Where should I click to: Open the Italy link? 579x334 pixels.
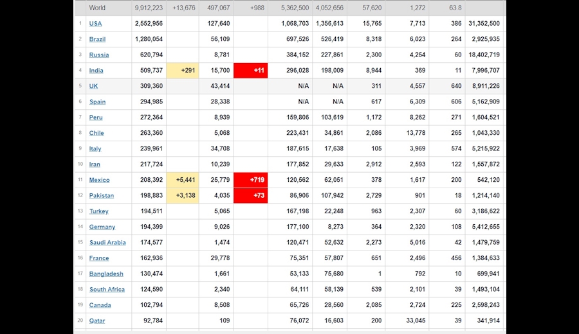tap(95, 148)
